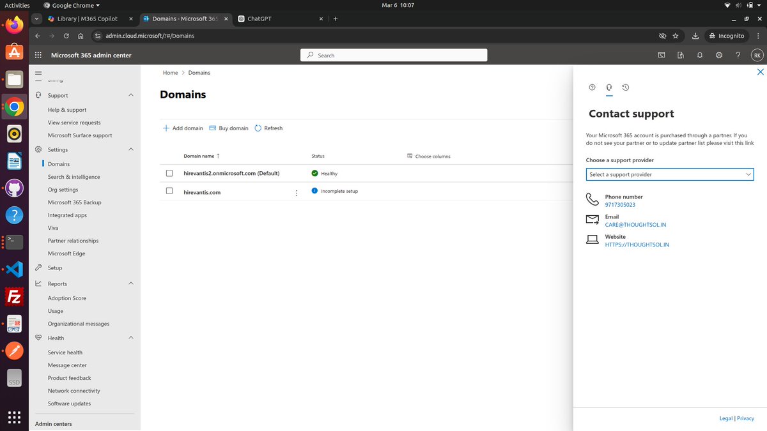Screen dimensions: 767x431
Task: Close the Contact support panel
Action: pos(760,72)
